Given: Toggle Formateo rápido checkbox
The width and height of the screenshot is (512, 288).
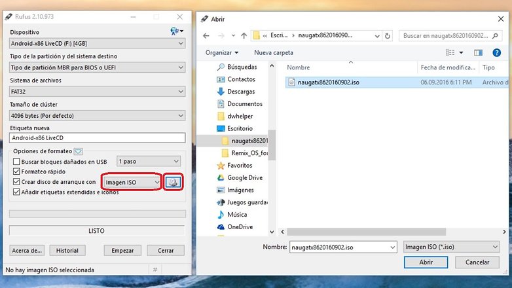Looking at the screenshot, I should click(x=16, y=171).
